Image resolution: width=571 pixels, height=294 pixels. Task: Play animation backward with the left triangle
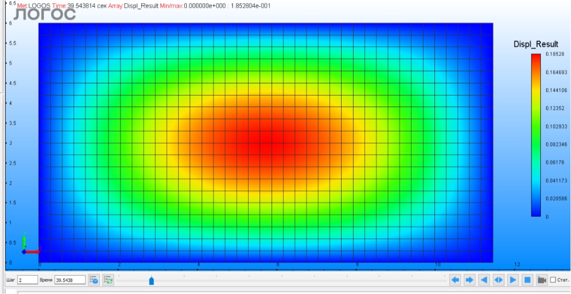point(484,280)
